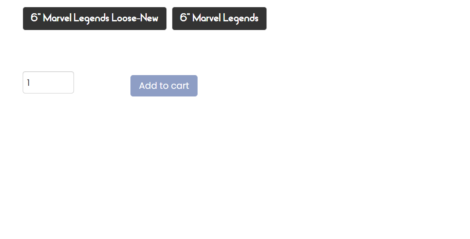Click the Add to cart button
The width and height of the screenshot is (470, 239).
tap(164, 86)
